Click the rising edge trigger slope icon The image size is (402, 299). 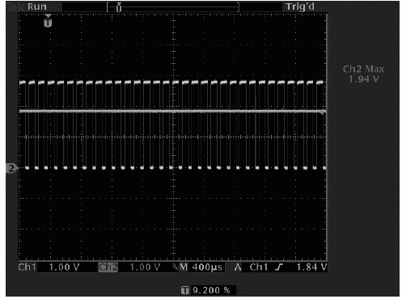point(280,267)
